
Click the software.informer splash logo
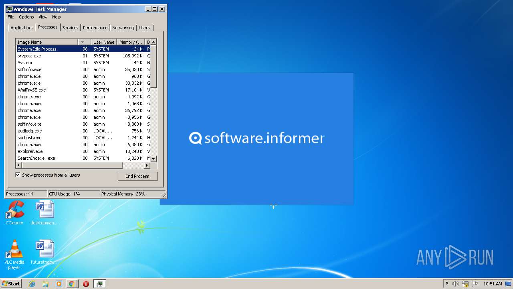pyautogui.click(x=256, y=138)
